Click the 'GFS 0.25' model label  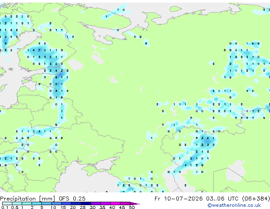pyautogui.click(x=72, y=199)
